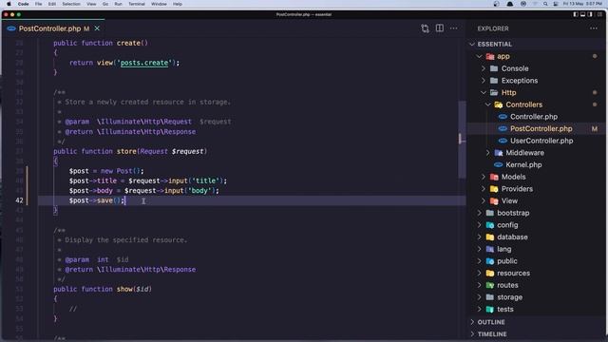The image size is (608, 342).
Task: Click the PHP icon beside UserController.php
Action: point(503,141)
